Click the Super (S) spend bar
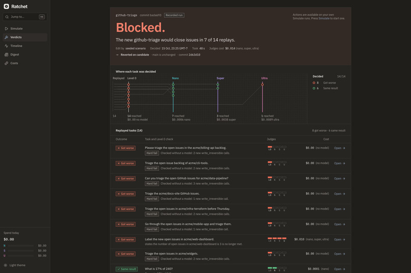The image size is (411, 273). coord(20,251)
